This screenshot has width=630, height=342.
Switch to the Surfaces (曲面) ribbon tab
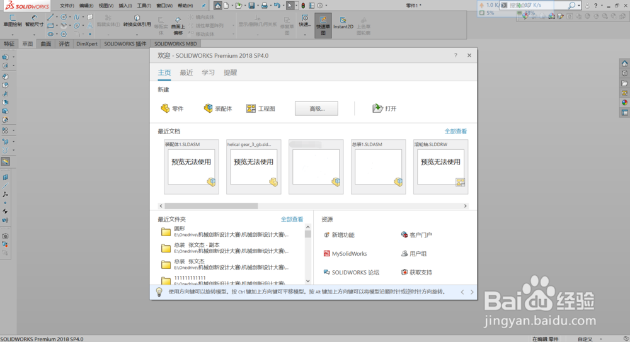pos(46,44)
